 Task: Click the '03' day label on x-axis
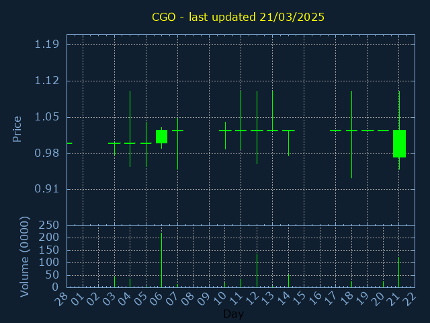(x=110, y=299)
